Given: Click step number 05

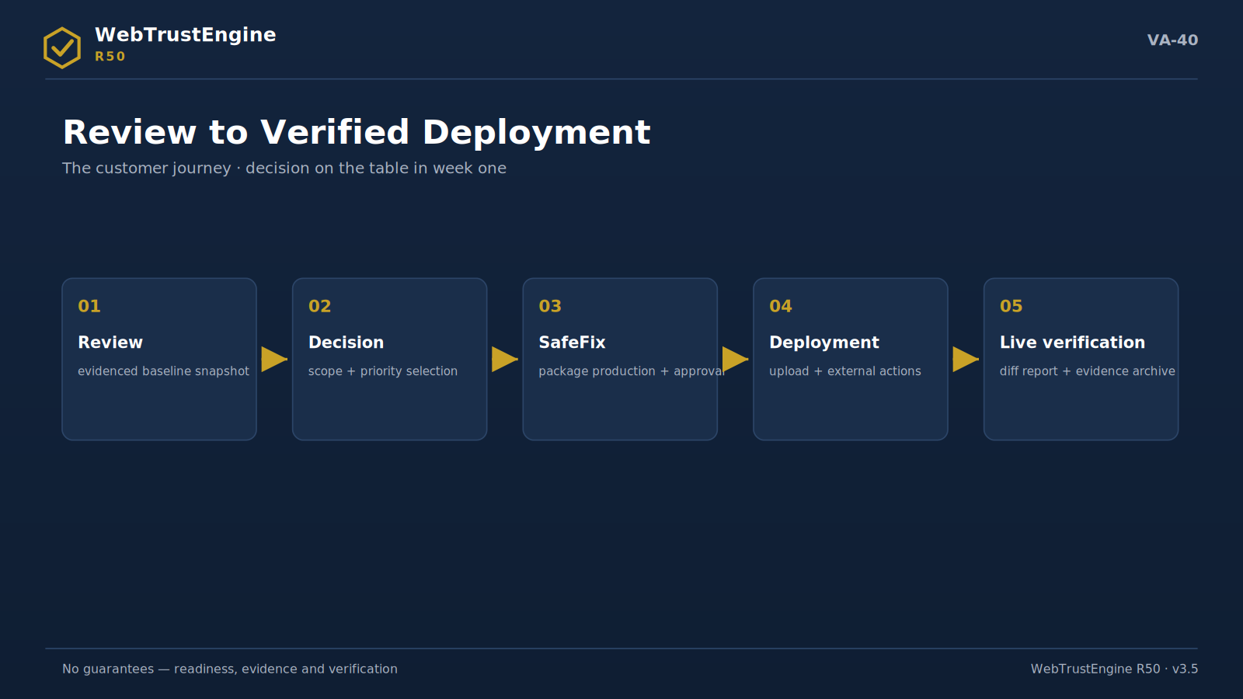Looking at the screenshot, I should (1011, 306).
